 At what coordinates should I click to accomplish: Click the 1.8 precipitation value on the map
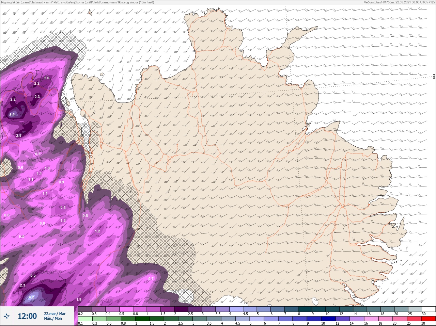pyautogui.click(x=79, y=299)
